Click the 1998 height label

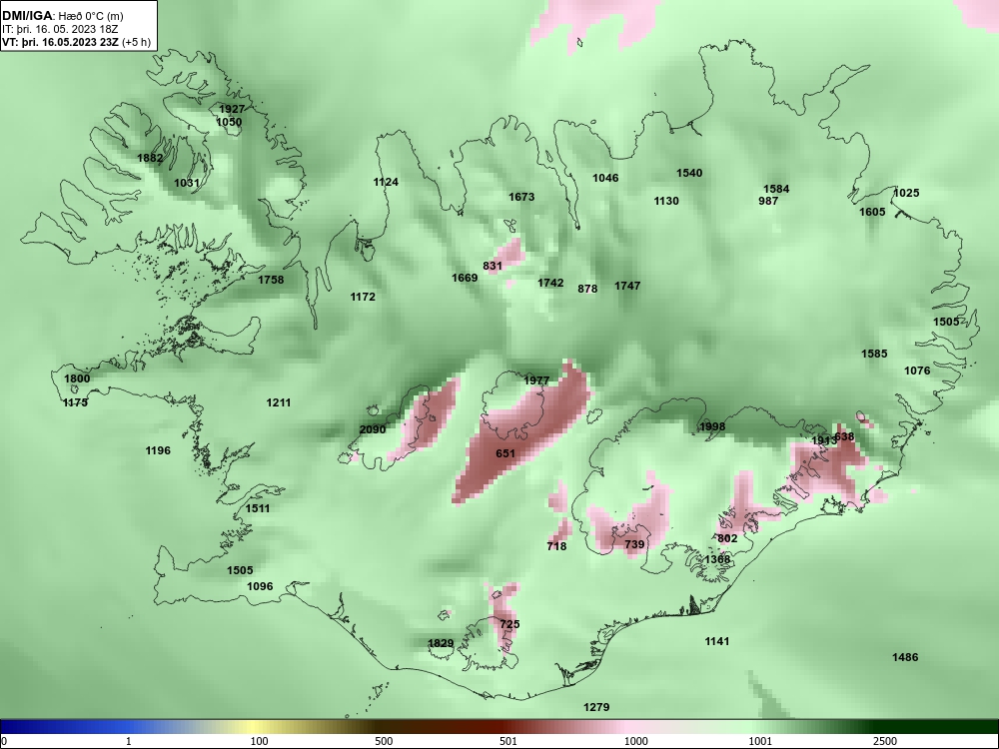pos(712,426)
